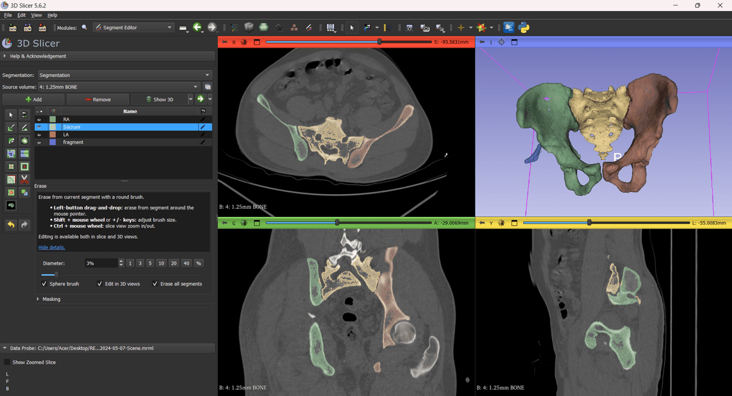Click the Add segment button

pos(34,99)
